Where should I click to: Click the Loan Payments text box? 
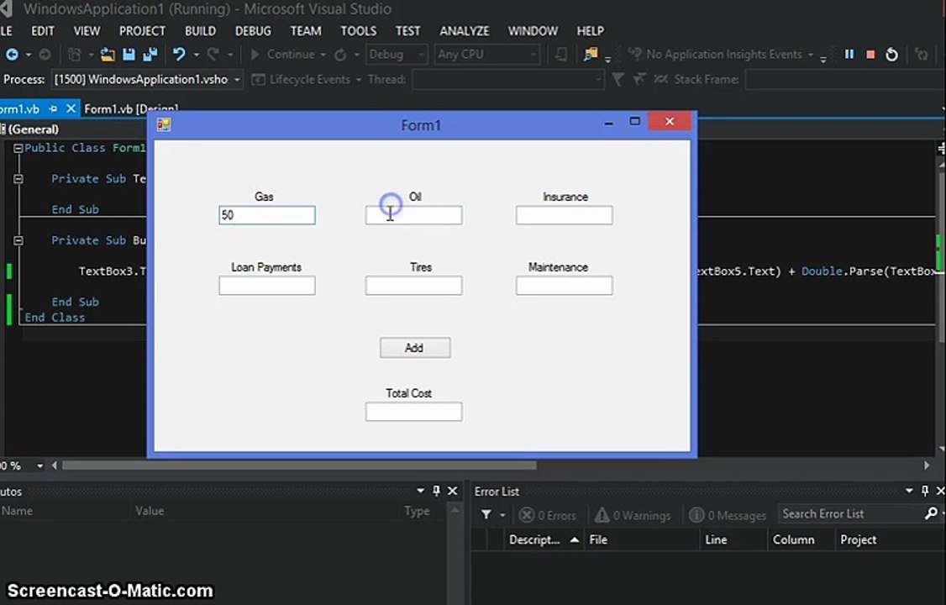(x=266, y=286)
